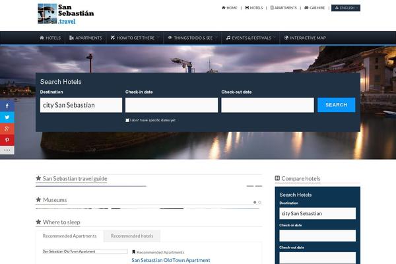The height and width of the screenshot is (264, 396).
Task: Click the star icon beside Museums
Action: (38, 199)
